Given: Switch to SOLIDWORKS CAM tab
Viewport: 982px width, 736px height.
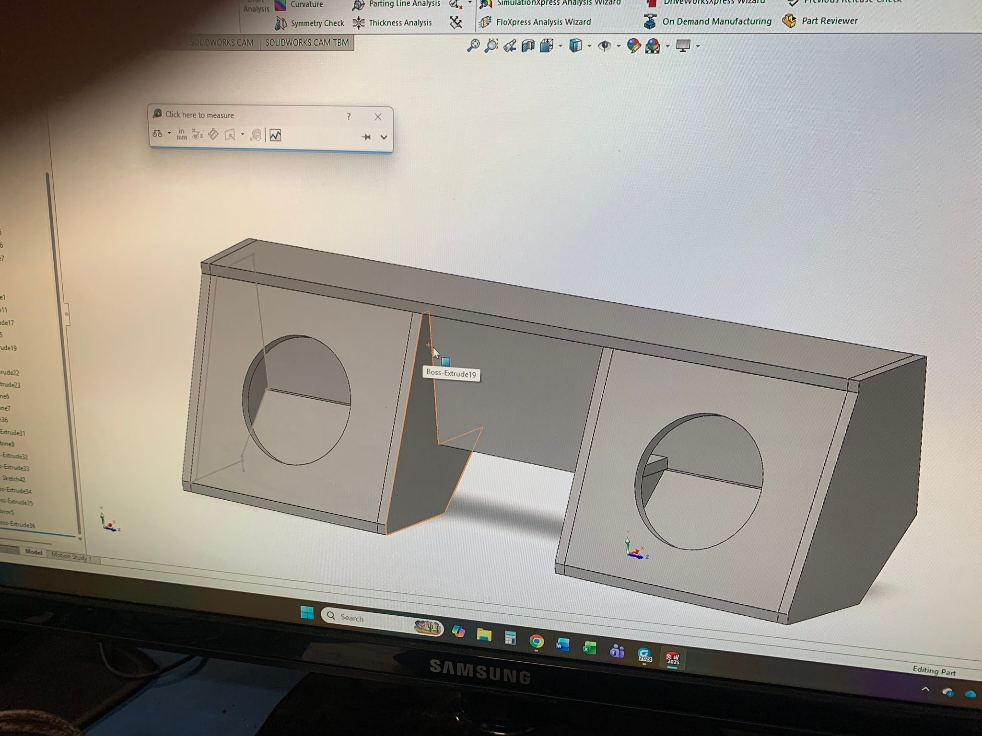Looking at the screenshot, I should (222, 43).
